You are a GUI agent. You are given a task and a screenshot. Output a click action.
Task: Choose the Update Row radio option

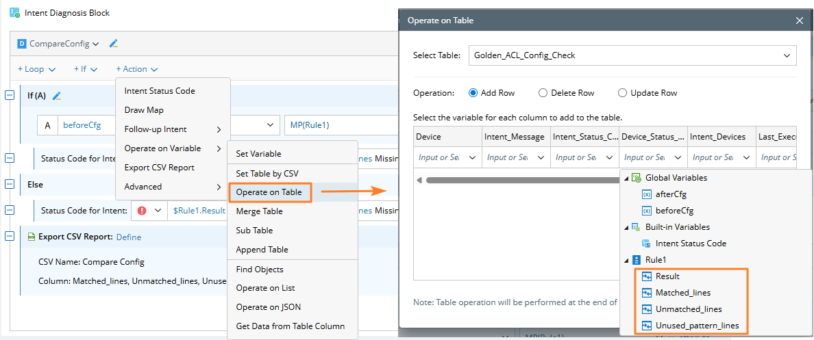[x=623, y=93]
